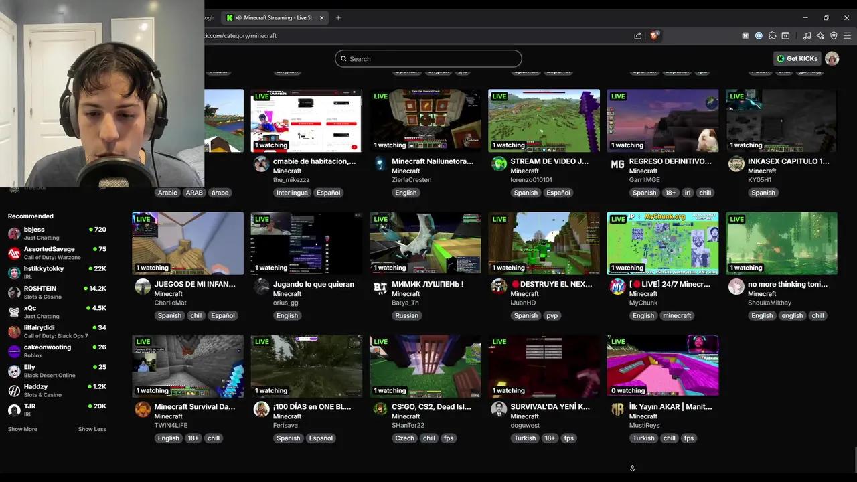Mute the Minecraft Streaming tab audio
857x482 pixels.
click(x=238, y=17)
